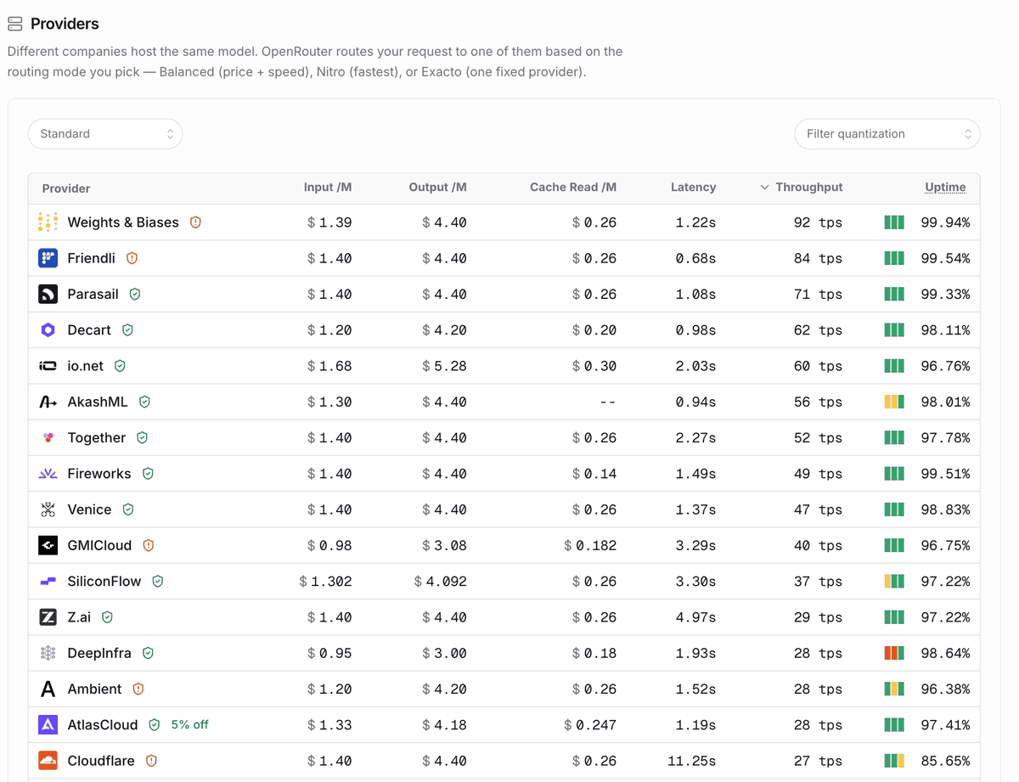1019x782 pixels.
Task: Click the DeepInfra provider name
Action: (x=99, y=653)
